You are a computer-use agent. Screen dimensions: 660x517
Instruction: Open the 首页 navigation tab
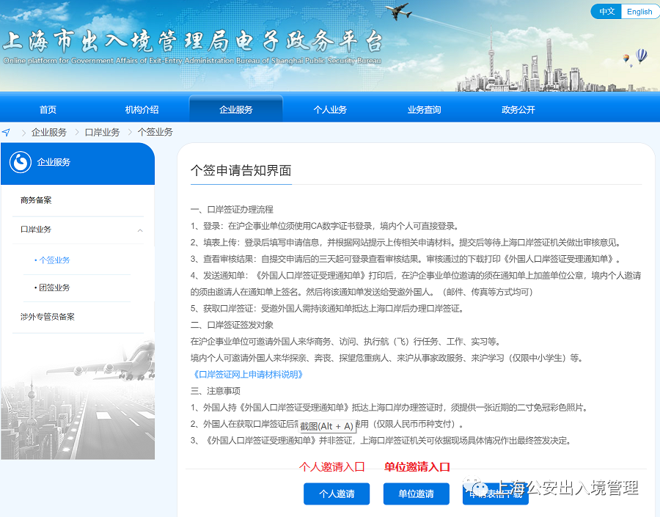[48, 110]
